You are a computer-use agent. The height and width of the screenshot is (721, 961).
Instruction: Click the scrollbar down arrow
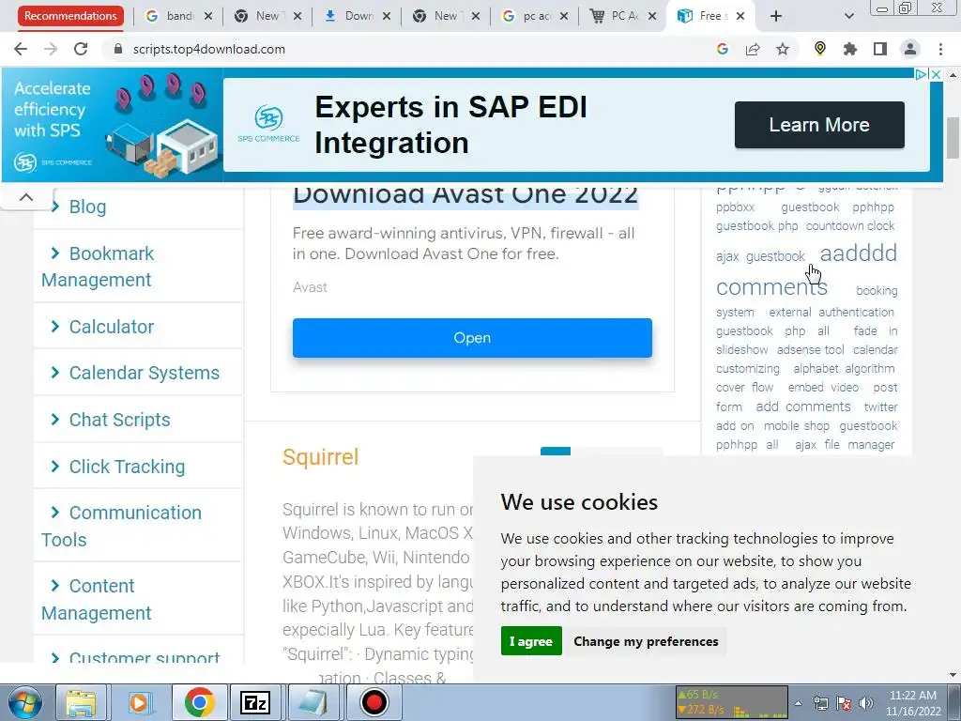pyautogui.click(x=953, y=675)
